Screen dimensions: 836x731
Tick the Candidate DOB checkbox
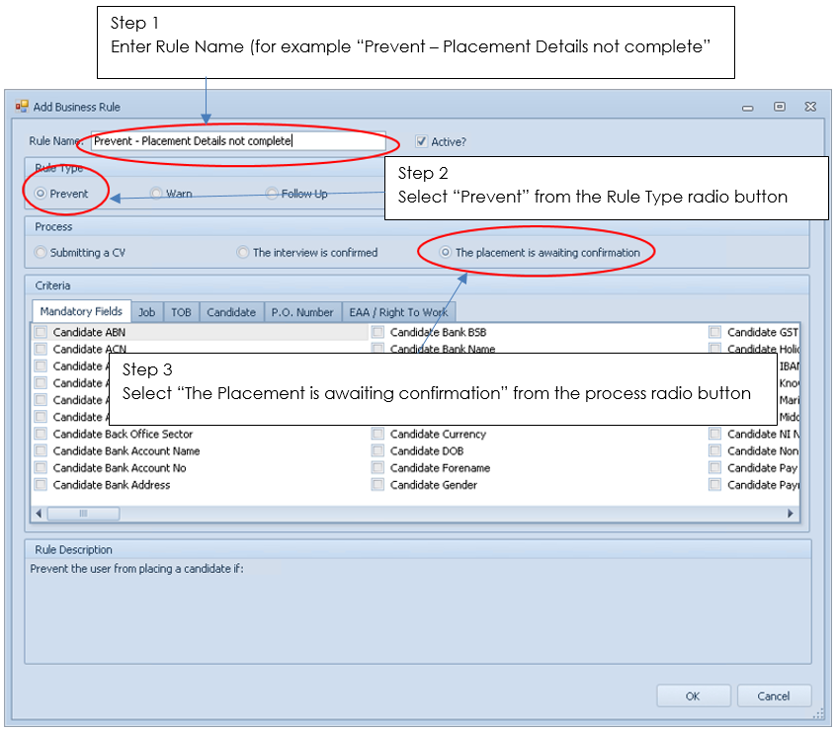click(377, 451)
